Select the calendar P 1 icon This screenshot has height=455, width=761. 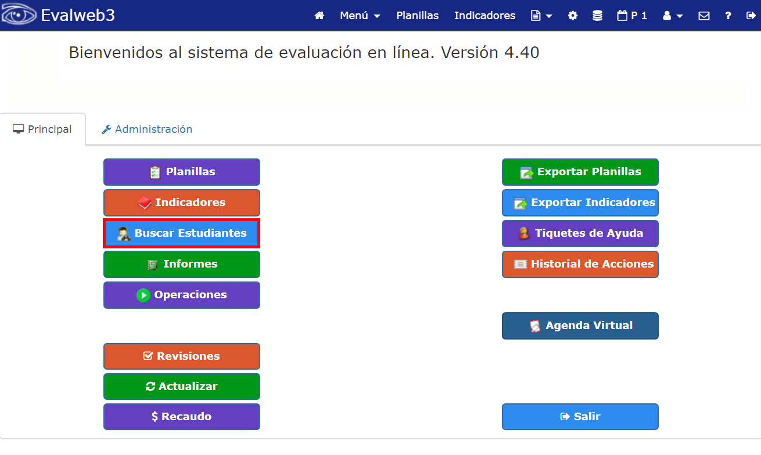pyautogui.click(x=632, y=16)
